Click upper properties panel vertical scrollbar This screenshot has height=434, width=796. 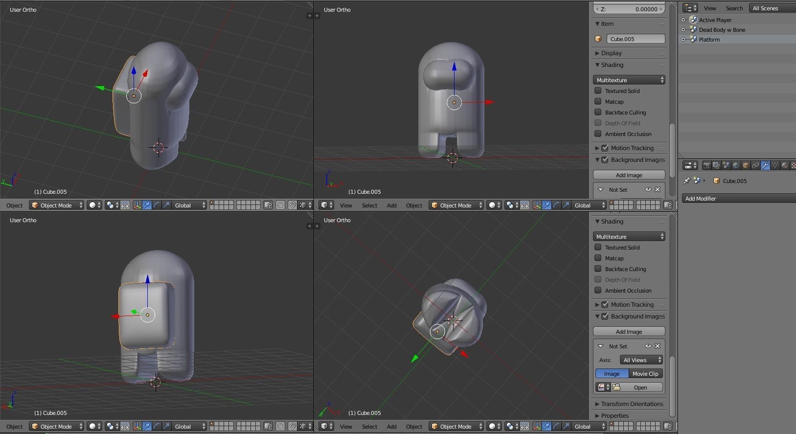(x=673, y=150)
